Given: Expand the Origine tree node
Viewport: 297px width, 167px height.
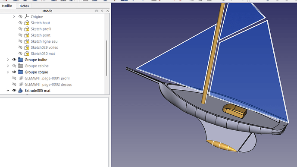Looking at the screenshot, I should coord(14,17).
